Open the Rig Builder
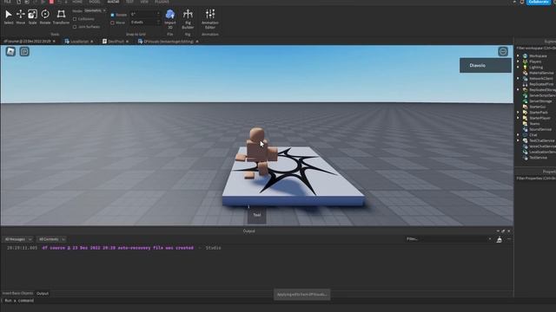Image resolution: width=556 pixels, height=312 pixels. [188, 19]
